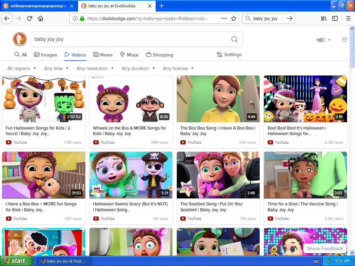Click the Share Feedback button

[x=325, y=248]
